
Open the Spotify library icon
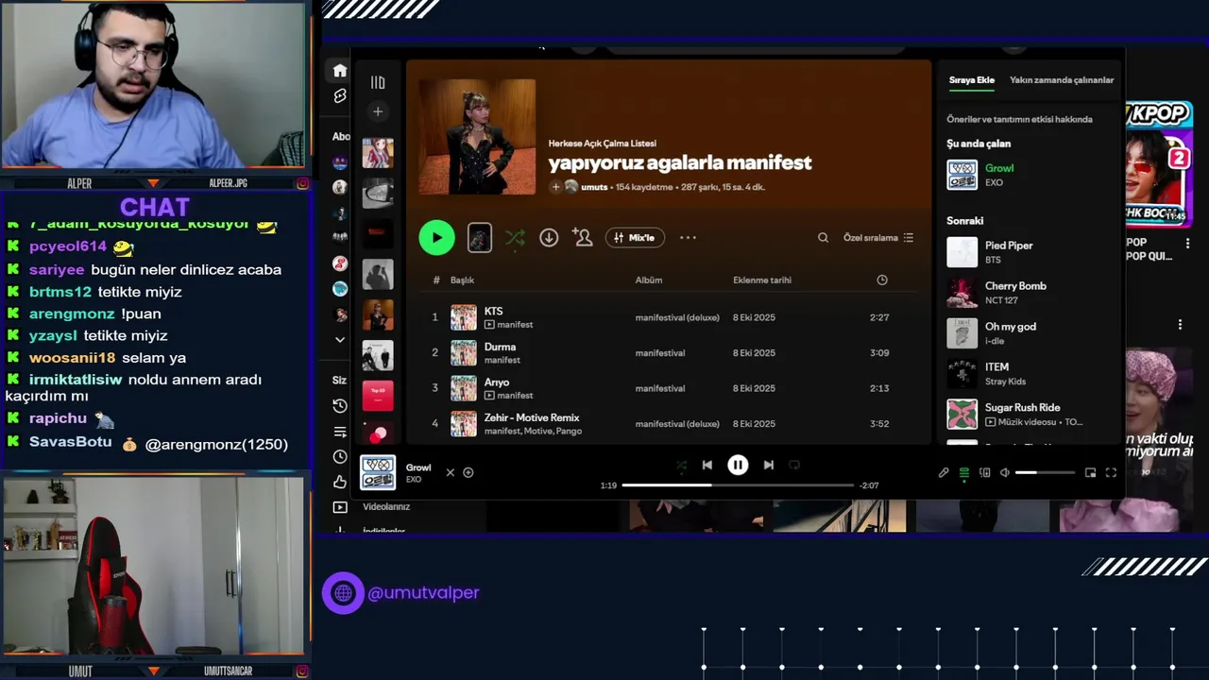(x=378, y=83)
